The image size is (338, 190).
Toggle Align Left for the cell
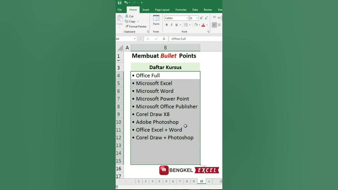214,25
